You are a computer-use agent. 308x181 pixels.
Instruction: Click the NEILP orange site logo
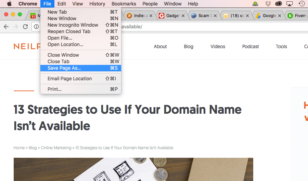pyautogui.click(x=27, y=46)
